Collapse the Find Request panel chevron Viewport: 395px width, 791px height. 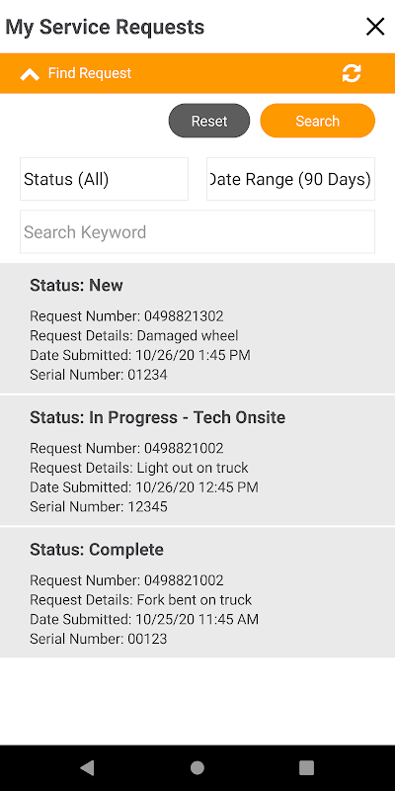point(30,75)
